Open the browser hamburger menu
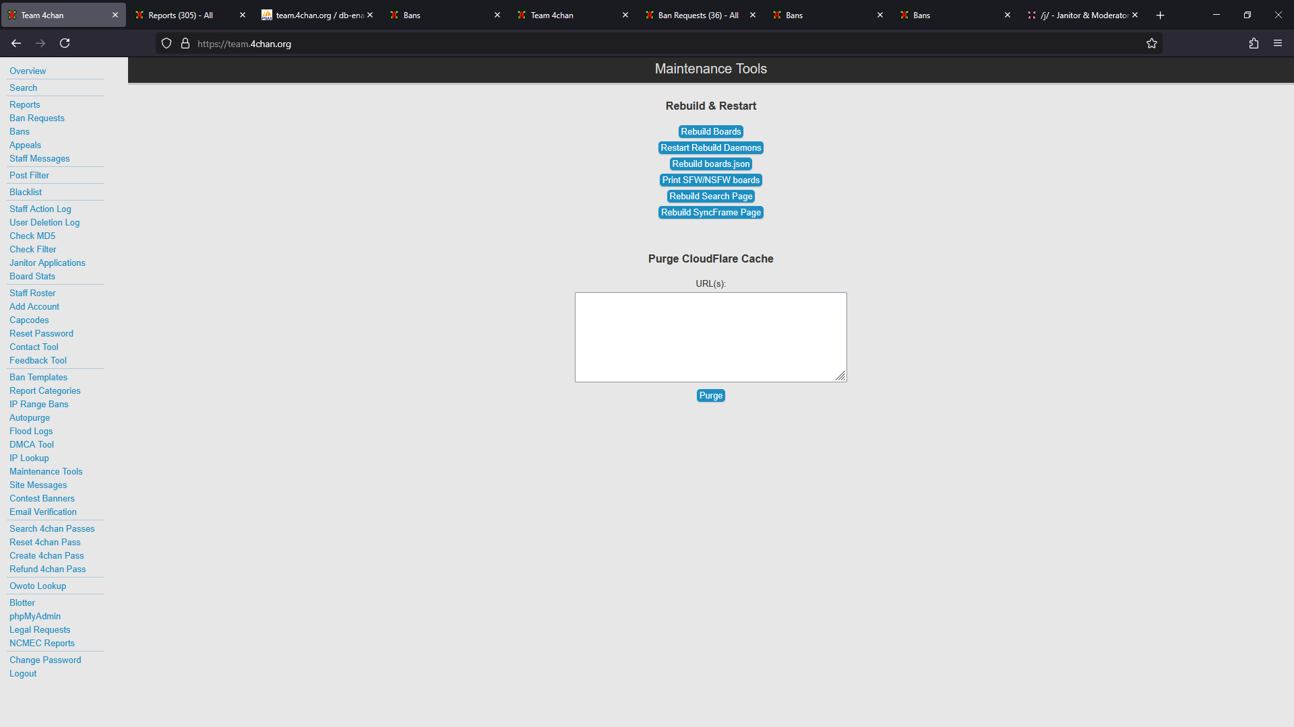The image size is (1294, 727). point(1278,43)
